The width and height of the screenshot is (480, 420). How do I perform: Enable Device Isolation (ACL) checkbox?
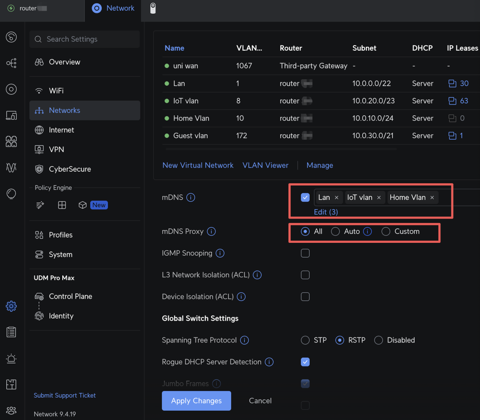[305, 297]
